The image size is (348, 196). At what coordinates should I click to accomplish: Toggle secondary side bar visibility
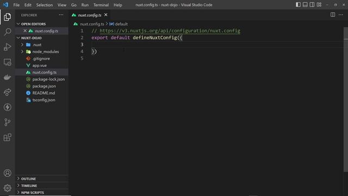(312, 5)
